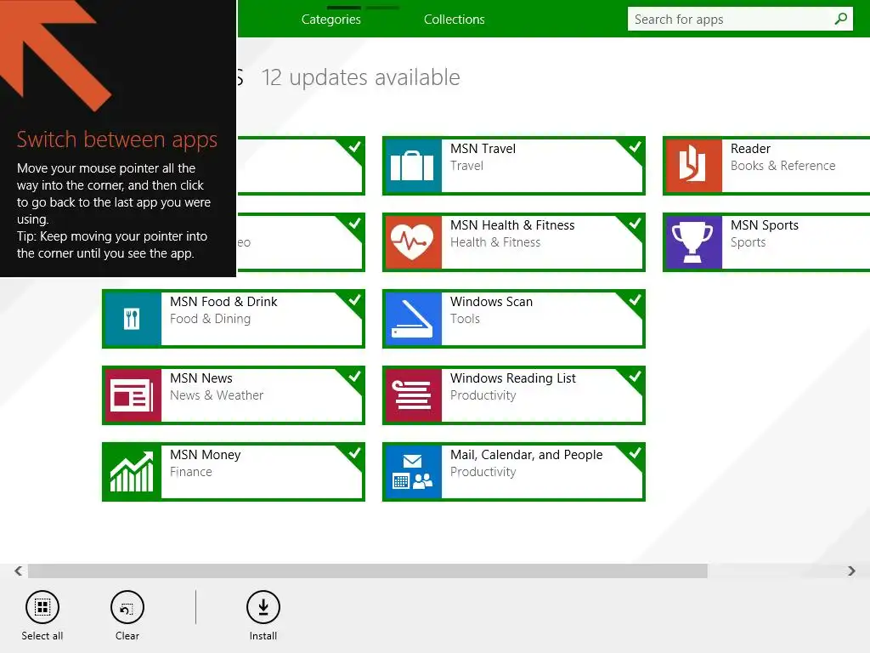Click the MSN News newspaper icon
This screenshot has width=870, height=653.
click(x=132, y=395)
